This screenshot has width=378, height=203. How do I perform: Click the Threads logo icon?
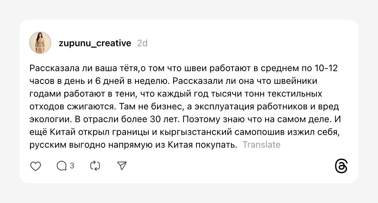click(x=341, y=166)
